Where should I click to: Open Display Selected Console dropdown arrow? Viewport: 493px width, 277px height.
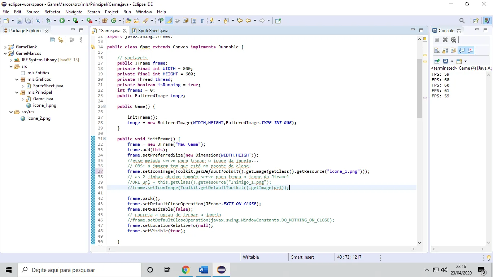click(x=452, y=61)
